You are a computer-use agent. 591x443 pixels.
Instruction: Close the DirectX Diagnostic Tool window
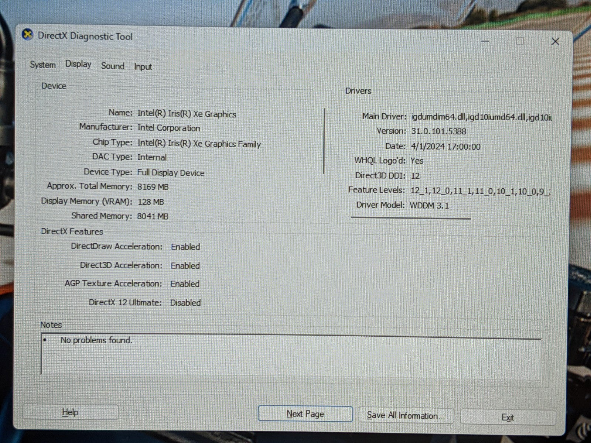(x=555, y=41)
